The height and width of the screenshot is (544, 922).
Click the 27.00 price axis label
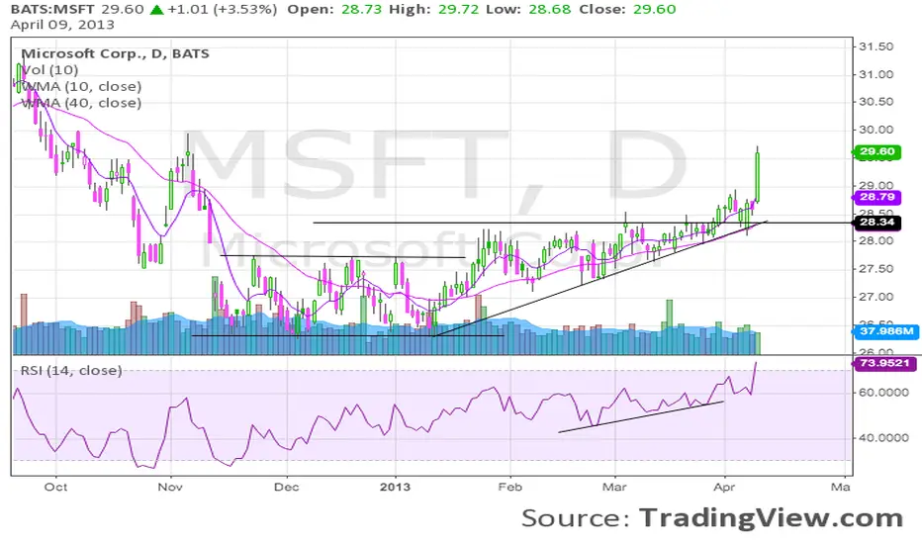click(x=876, y=297)
